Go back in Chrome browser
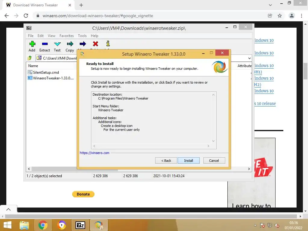The height and width of the screenshot is (231, 308). pyautogui.click(x=7, y=16)
